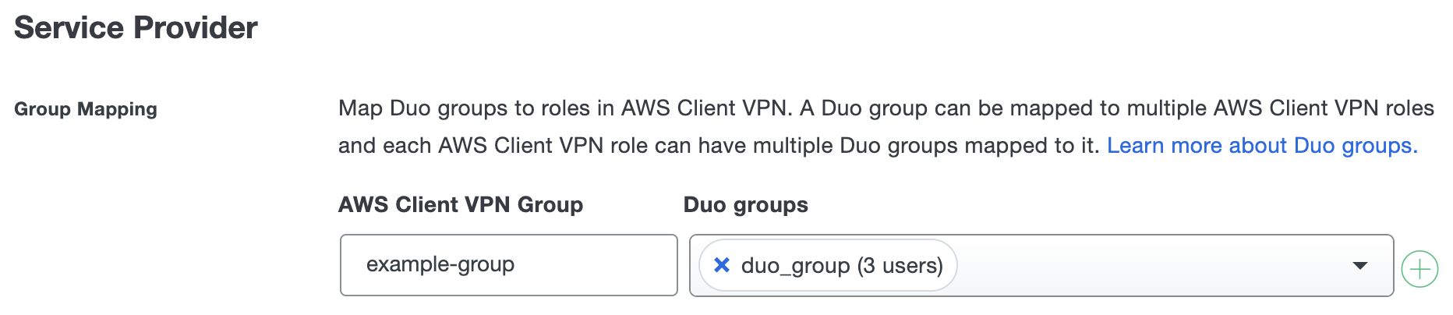
Task: Click the Duo groups column label
Action: coord(745,204)
